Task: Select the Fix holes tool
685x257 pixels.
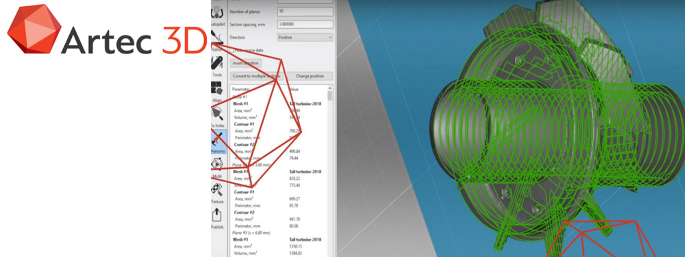Action: 218,115
